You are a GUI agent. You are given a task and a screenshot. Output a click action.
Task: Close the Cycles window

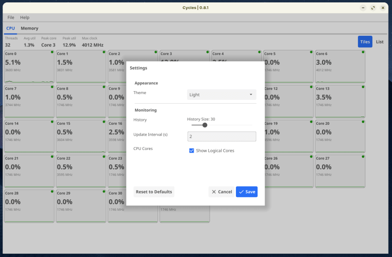point(383,8)
